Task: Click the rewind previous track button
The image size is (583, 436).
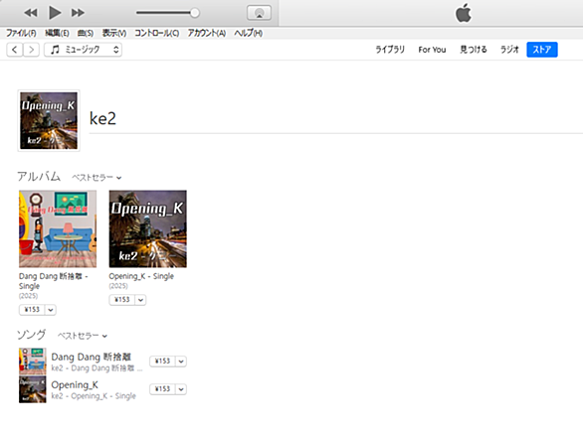Action: 31,13
